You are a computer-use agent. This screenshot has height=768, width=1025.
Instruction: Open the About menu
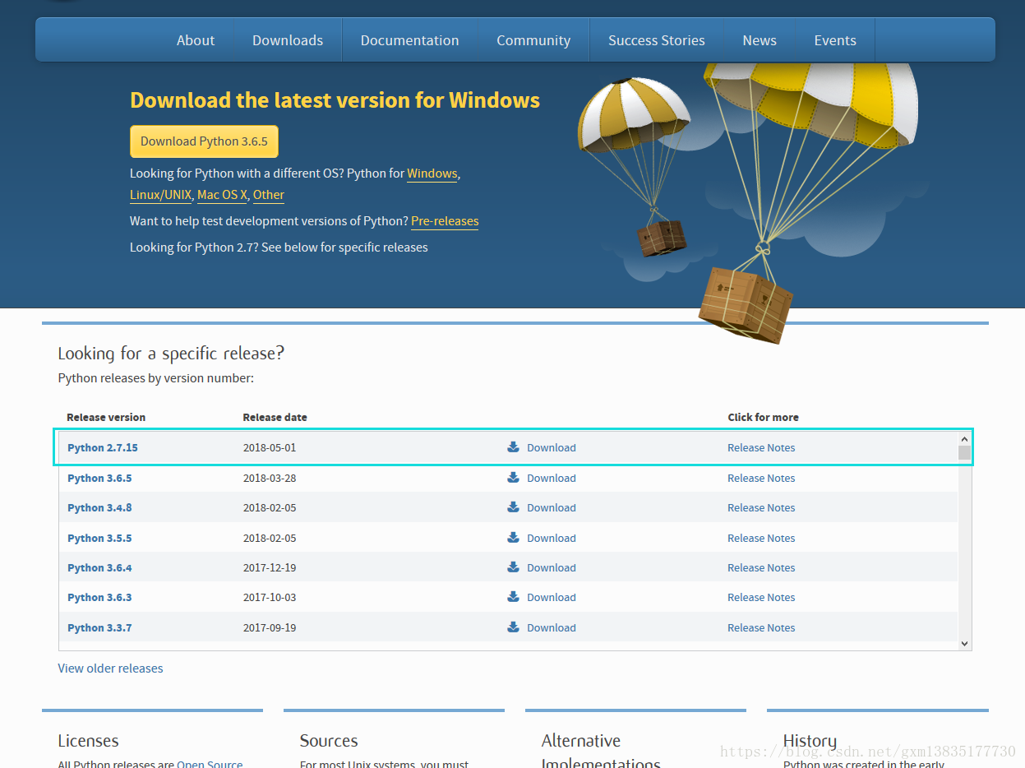click(196, 40)
